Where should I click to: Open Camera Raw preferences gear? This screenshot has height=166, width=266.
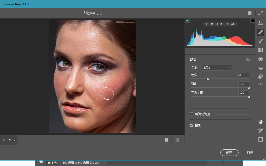(250, 13)
